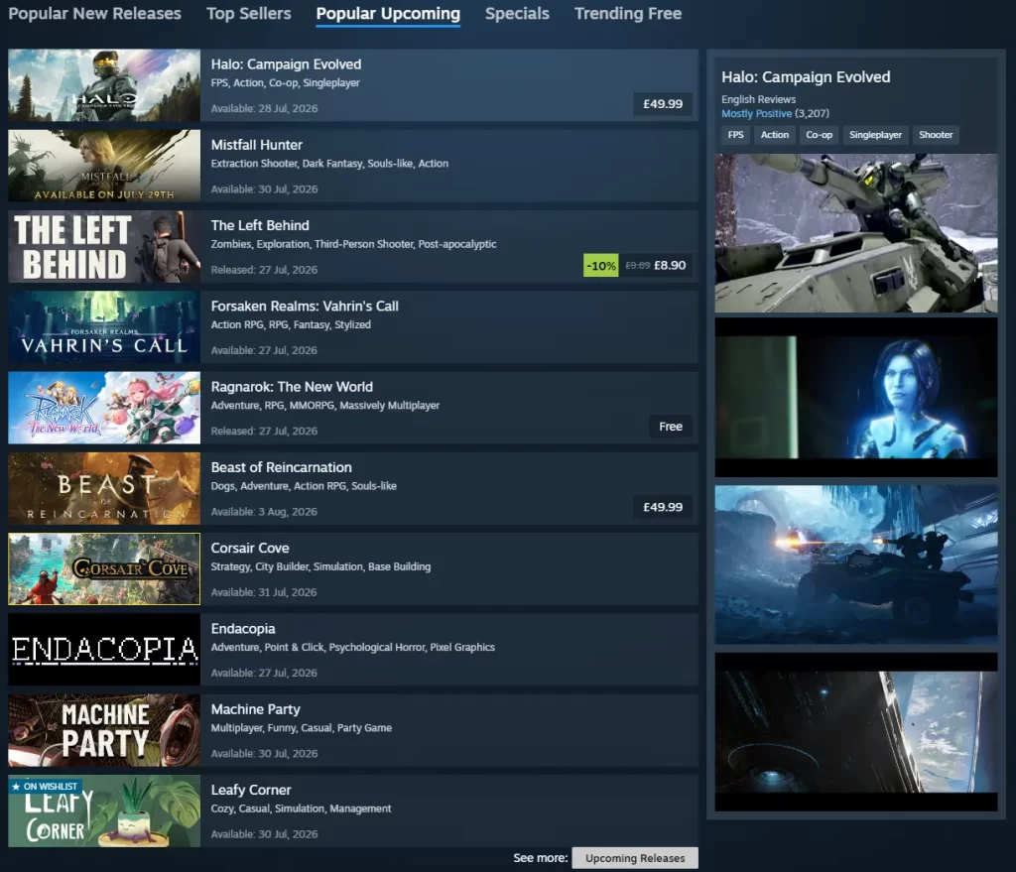1016x872 pixels.
Task: Click 'Adventure, RPG, MMORPG' tags of Ragnarok
Action: point(324,406)
